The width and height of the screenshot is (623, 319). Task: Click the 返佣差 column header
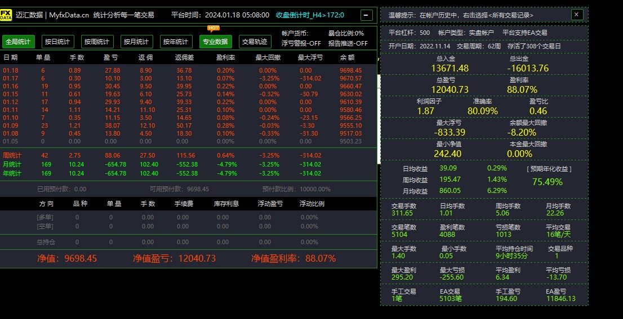pyautogui.click(x=184, y=57)
